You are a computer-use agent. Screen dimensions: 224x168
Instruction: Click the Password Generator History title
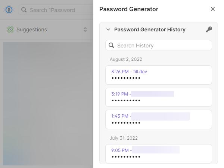tap(150, 29)
